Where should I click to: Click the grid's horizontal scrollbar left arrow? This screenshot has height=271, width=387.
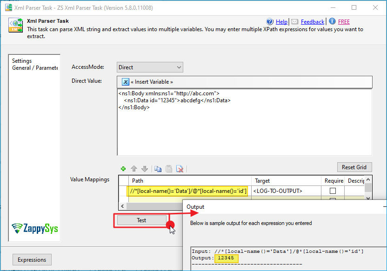[x=123, y=205]
